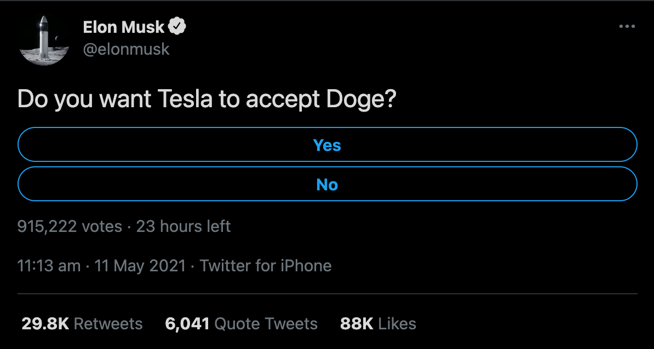
Task: Click the 23 hours left text
Action: pyautogui.click(x=183, y=226)
